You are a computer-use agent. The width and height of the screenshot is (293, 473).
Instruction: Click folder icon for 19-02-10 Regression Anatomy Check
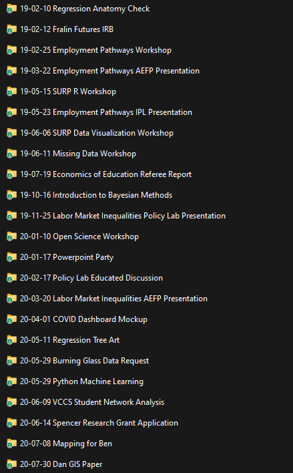tap(11, 9)
